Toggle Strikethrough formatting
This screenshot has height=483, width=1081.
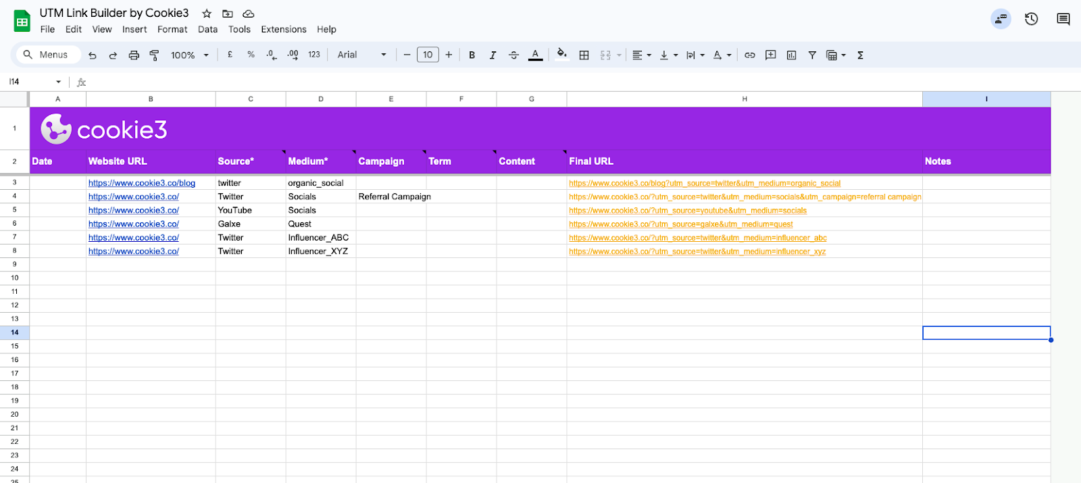tap(513, 55)
